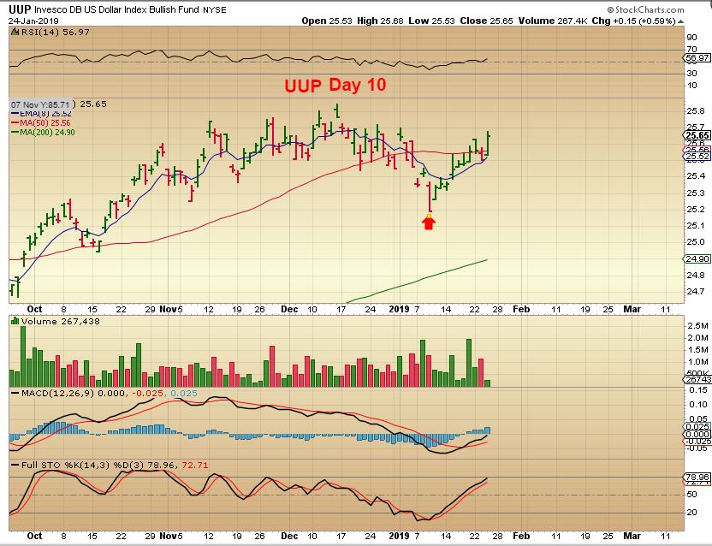Click the 25.8 tick on the price axis
Viewport: 712px width, 546px height.
point(696,111)
